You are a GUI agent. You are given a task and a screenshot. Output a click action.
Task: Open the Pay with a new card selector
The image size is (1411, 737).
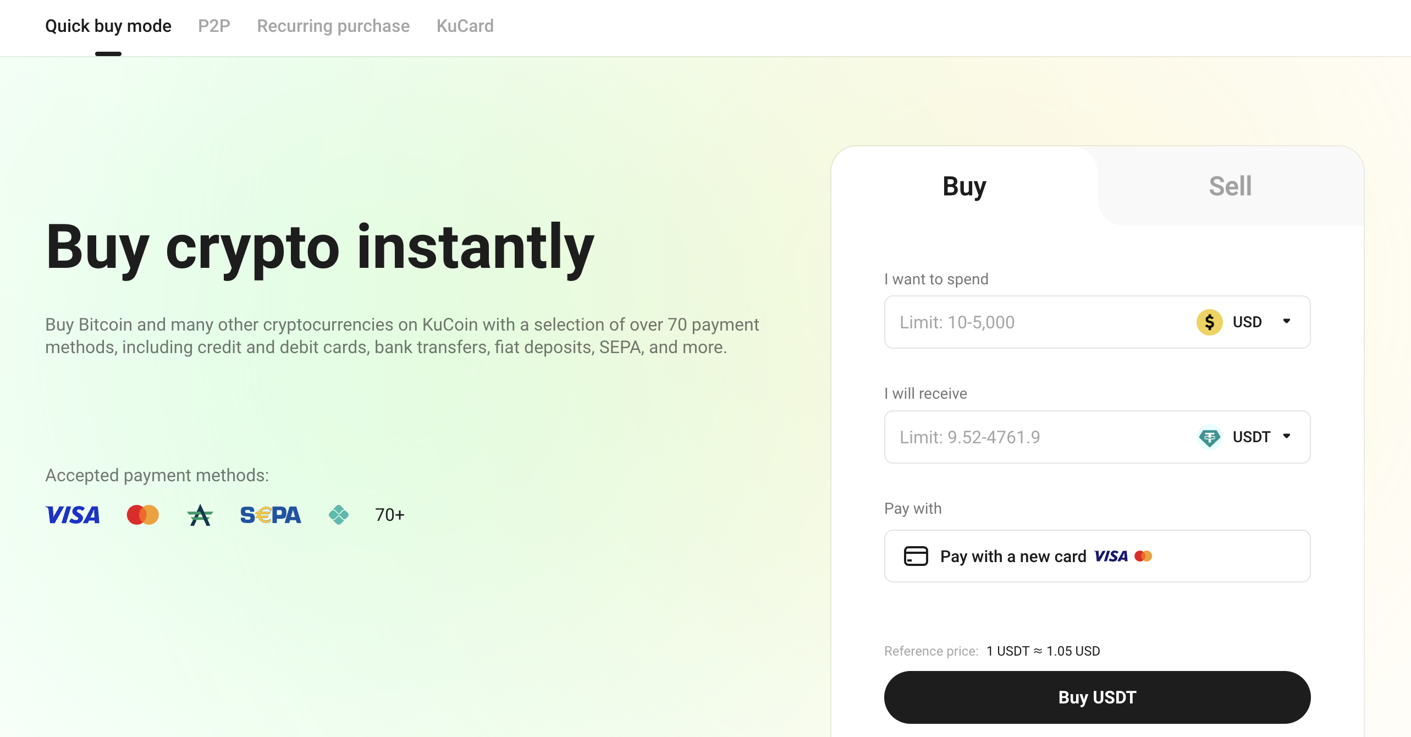tap(1097, 556)
